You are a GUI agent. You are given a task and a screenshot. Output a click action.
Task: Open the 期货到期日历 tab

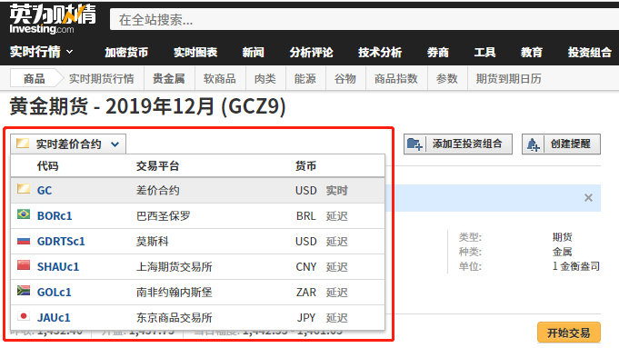(x=508, y=78)
